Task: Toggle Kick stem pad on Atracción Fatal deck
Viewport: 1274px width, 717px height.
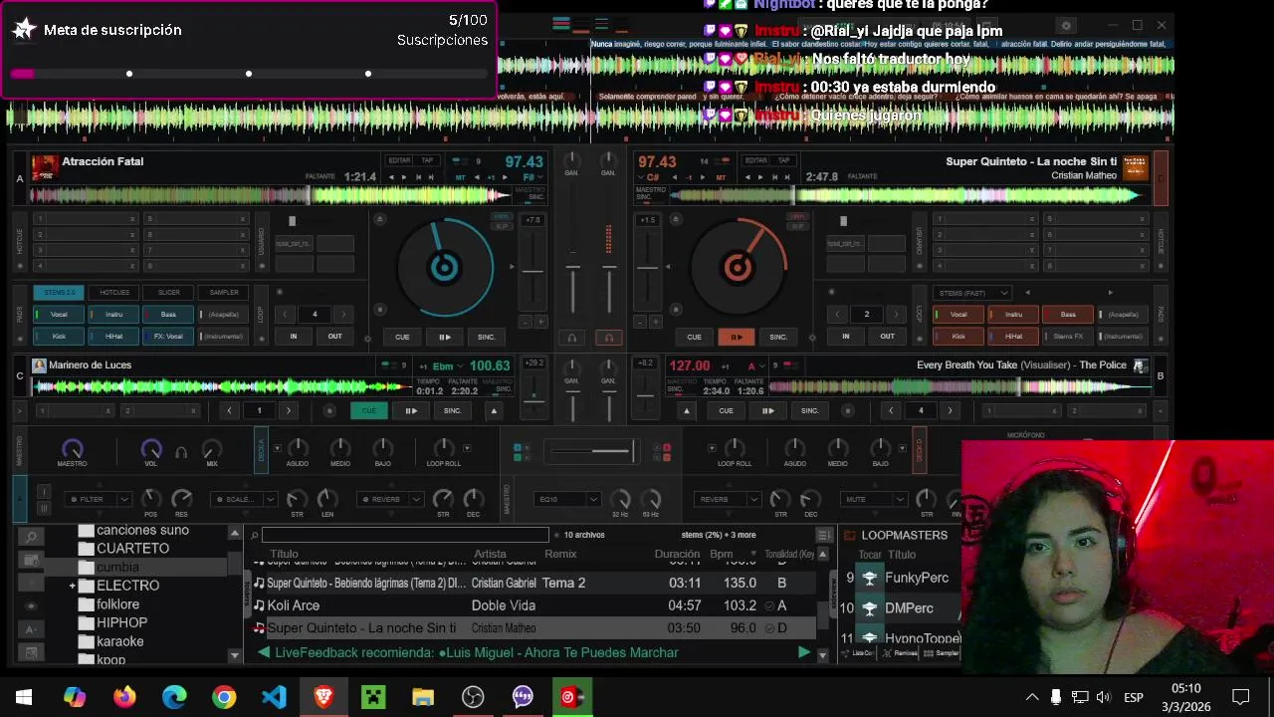Action: [59, 337]
